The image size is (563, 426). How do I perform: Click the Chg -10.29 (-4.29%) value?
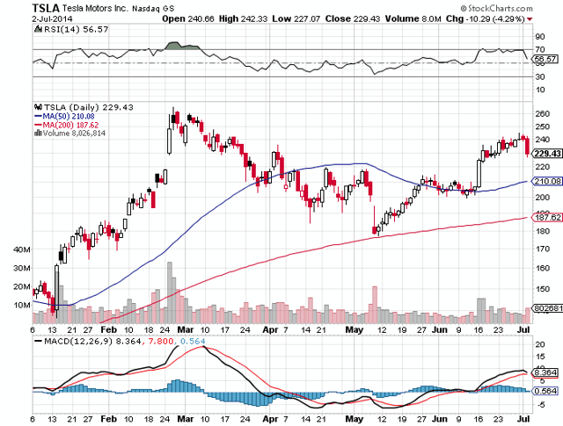click(x=486, y=19)
